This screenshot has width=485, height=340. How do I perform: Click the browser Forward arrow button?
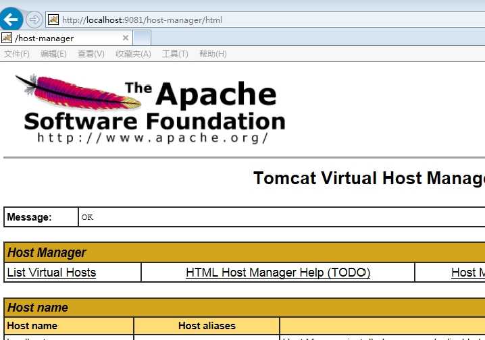pyautogui.click(x=34, y=20)
